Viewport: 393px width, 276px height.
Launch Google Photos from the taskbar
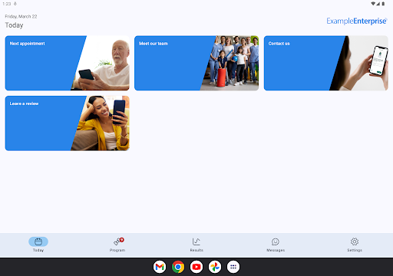tap(215, 267)
